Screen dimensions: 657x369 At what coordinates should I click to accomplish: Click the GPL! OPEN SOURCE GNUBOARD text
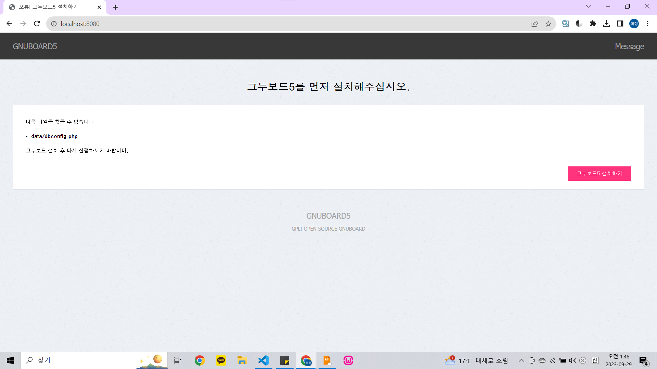(328, 229)
